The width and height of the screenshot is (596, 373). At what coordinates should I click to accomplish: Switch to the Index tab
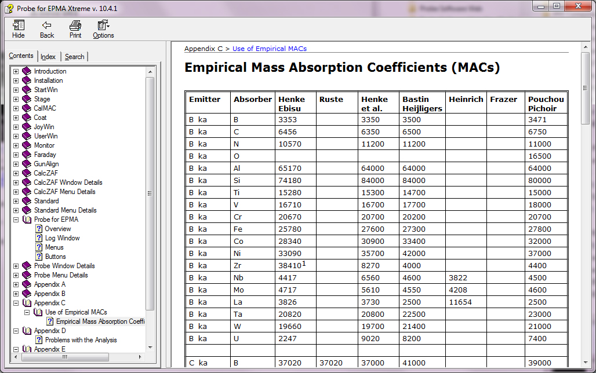tap(48, 57)
